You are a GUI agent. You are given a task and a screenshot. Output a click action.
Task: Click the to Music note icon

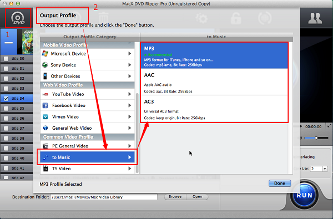[x=46, y=157]
